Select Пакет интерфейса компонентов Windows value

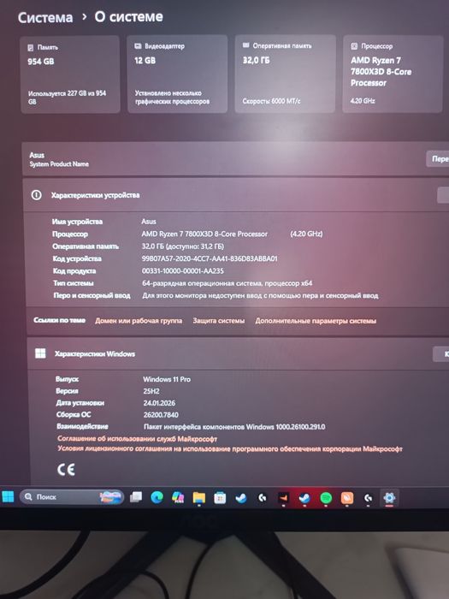click(x=234, y=427)
